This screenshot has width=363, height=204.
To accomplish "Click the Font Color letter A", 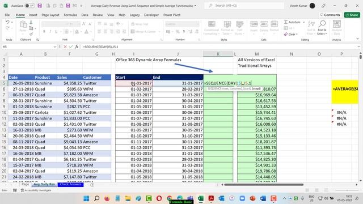I will (86, 32).
